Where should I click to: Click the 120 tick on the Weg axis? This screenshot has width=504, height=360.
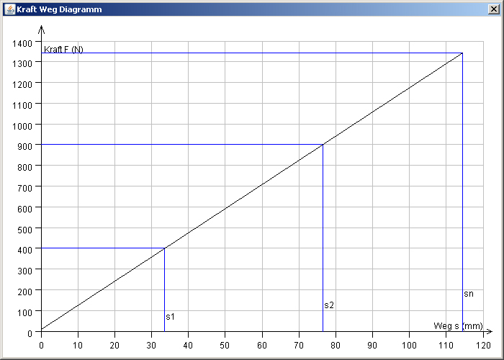tap(482, 343)
